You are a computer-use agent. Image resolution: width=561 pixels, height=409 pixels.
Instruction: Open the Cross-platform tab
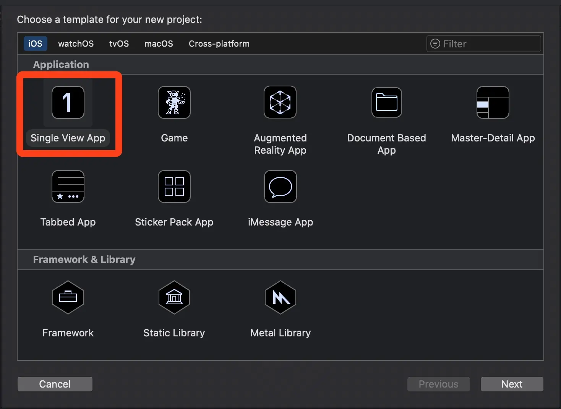coord(219,44)
